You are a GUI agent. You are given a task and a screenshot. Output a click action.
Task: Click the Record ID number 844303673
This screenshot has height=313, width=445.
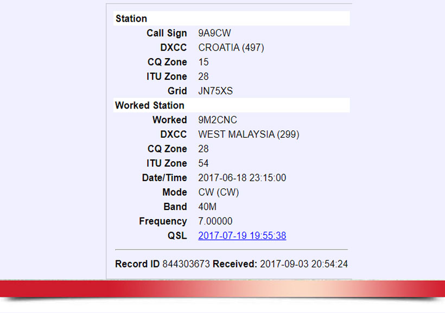pyautogui.click(x=186, y=264)
